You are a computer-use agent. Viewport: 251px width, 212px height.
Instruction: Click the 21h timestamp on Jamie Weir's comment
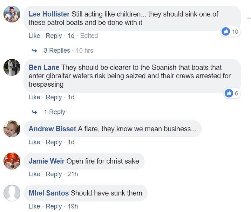click(x=73, y=174)
